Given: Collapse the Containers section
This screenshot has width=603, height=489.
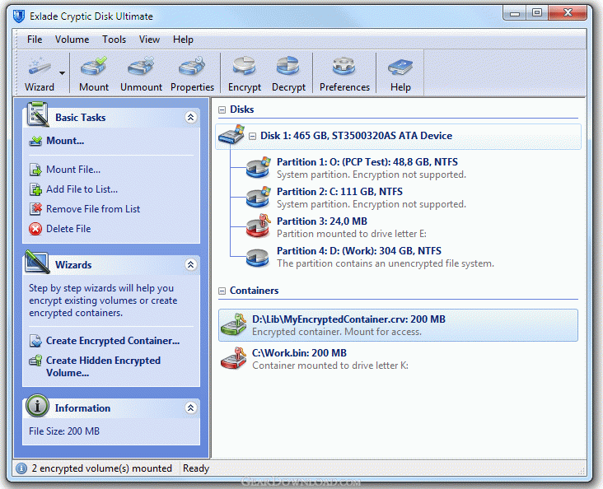Looking at the screenshot, I should [222, 291].
